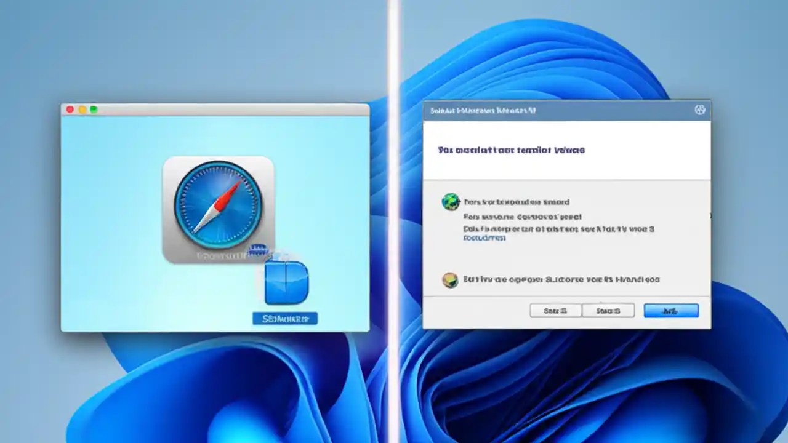788x443 pixels.
Task: Click the gray button next to the blue one
Action: pyautogui.click(x=609, y=310)
